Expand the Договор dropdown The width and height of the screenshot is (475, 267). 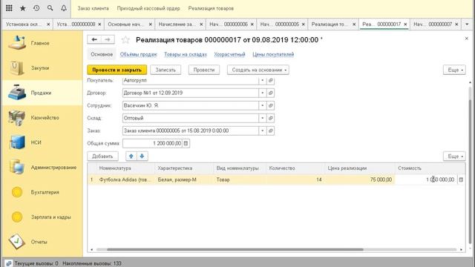pos(263,93)
